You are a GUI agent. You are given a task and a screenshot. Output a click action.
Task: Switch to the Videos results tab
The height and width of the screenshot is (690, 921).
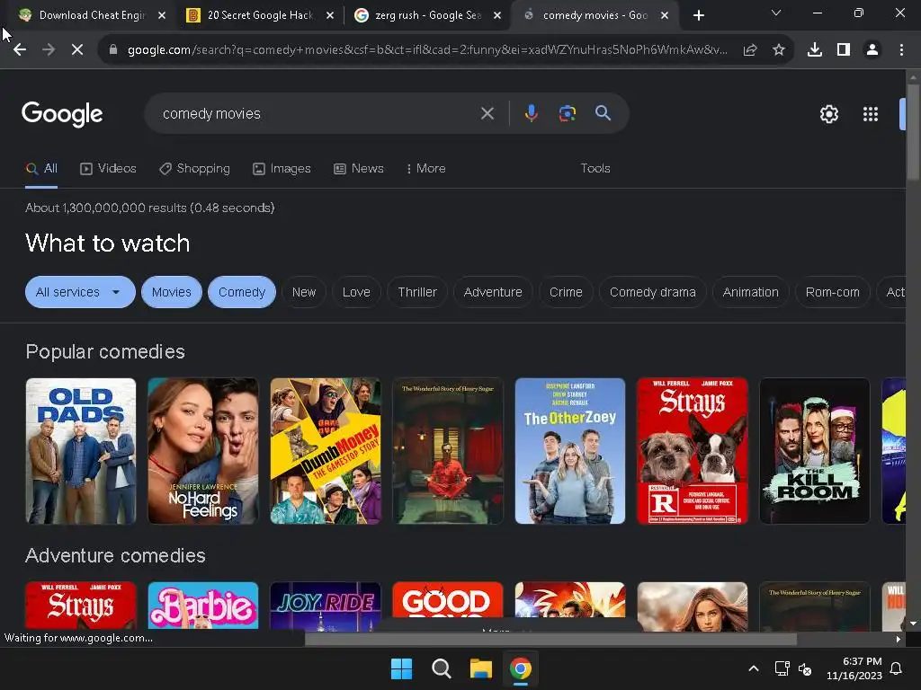[x=108, y=168]
